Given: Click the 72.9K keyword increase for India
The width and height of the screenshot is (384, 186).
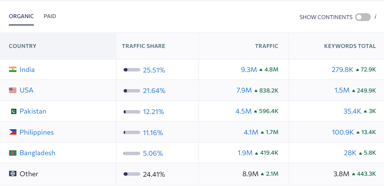Looking at the screenshot, I should [x=366, y=70].
